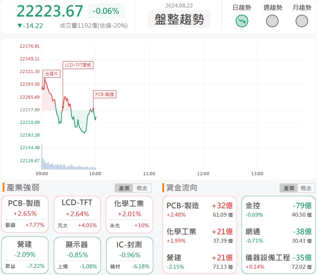This screenshot has width=317, height=275.
Task: Click the 週趨勢 label
Action: click(273, 7)
